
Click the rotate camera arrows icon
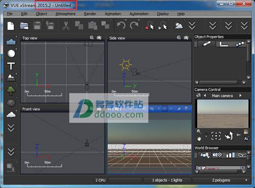[229, 136]
